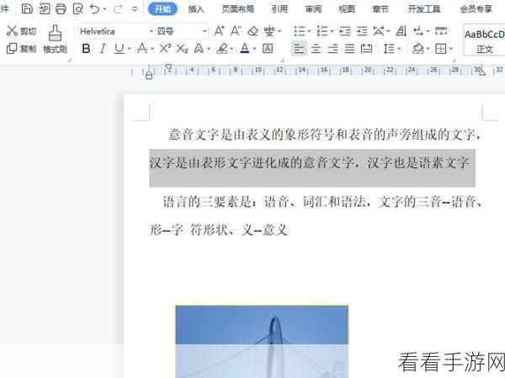Select the bridge picture in document
This screenshot has height=378, width=505.
coord(262,342)
